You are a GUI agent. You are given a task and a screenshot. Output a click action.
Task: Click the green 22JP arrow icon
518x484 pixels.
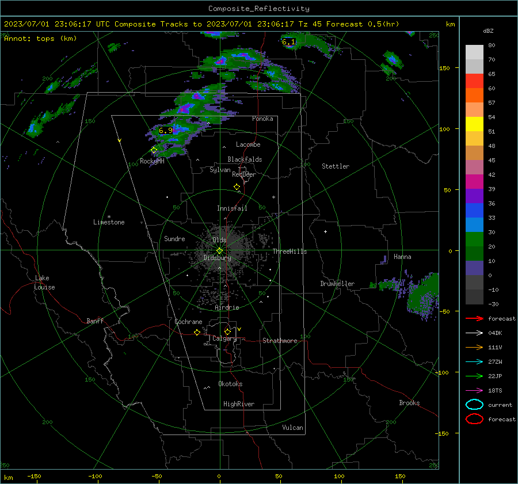pos(474,376)
